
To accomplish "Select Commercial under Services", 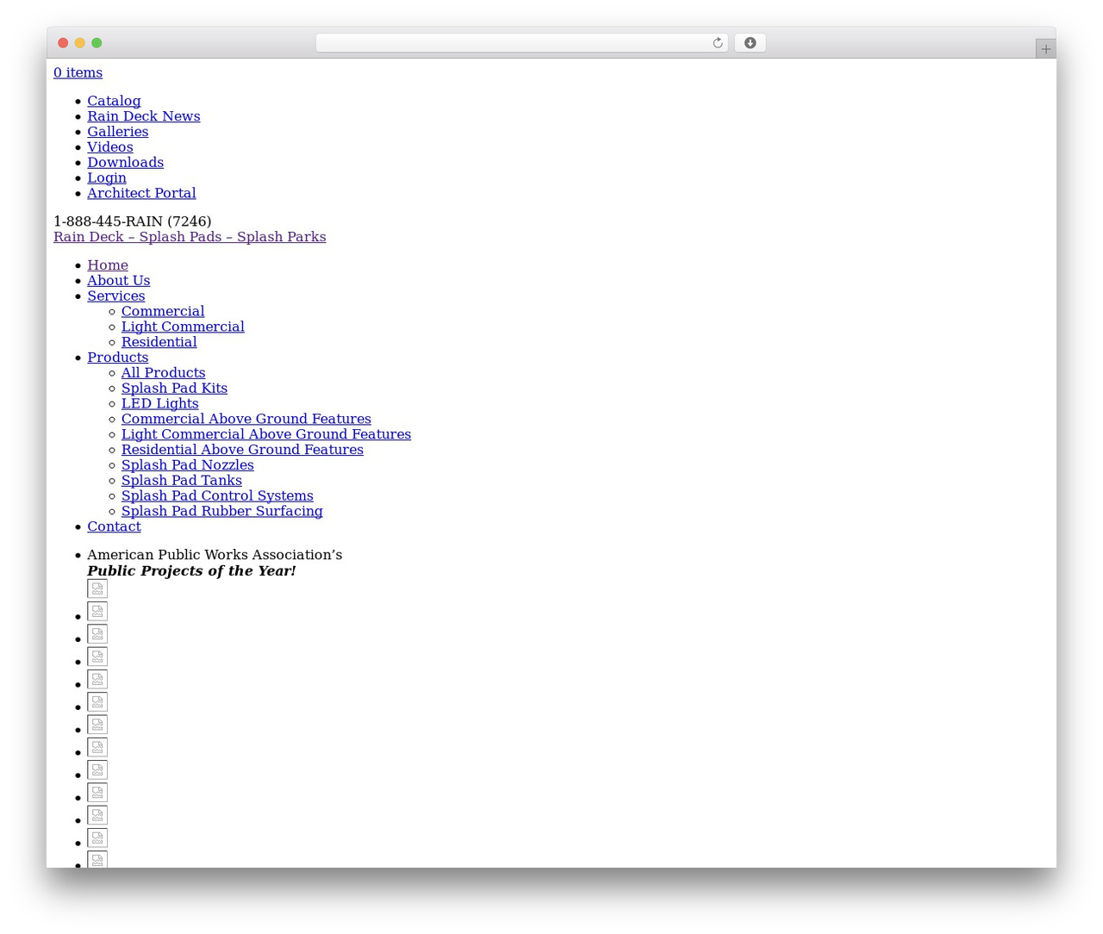I will click(x=163, y=312).
